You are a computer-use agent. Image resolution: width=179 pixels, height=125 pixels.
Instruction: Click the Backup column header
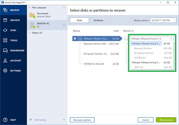[77, 31]
